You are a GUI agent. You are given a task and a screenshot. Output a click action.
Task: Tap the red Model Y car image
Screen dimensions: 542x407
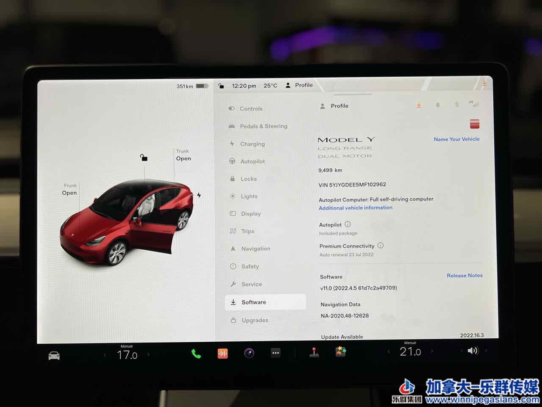point(127,223)
